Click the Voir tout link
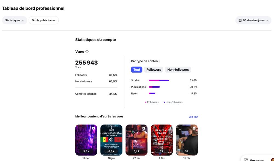The height and width of the screenshot is (161, 274). click(x=193, y=117)
